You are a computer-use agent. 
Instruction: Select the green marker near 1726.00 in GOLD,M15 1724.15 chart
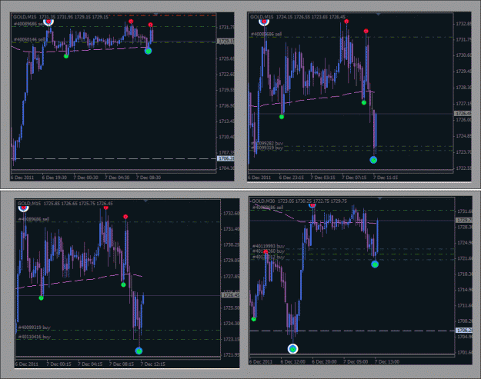click(x=282, y=117)
